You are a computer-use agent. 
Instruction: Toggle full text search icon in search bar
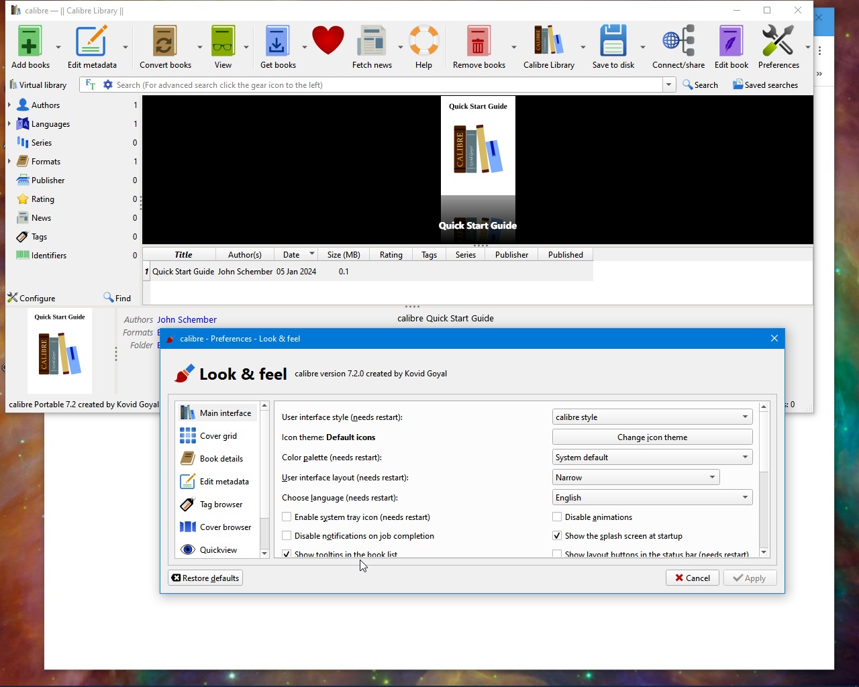[91, 85]
